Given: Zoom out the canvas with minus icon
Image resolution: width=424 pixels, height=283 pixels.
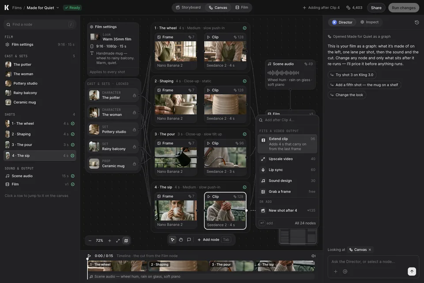Looking at the screenshot, I should click(x=90, y=241).
